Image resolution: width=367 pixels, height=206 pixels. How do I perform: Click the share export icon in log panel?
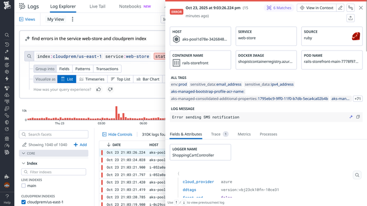350,18
